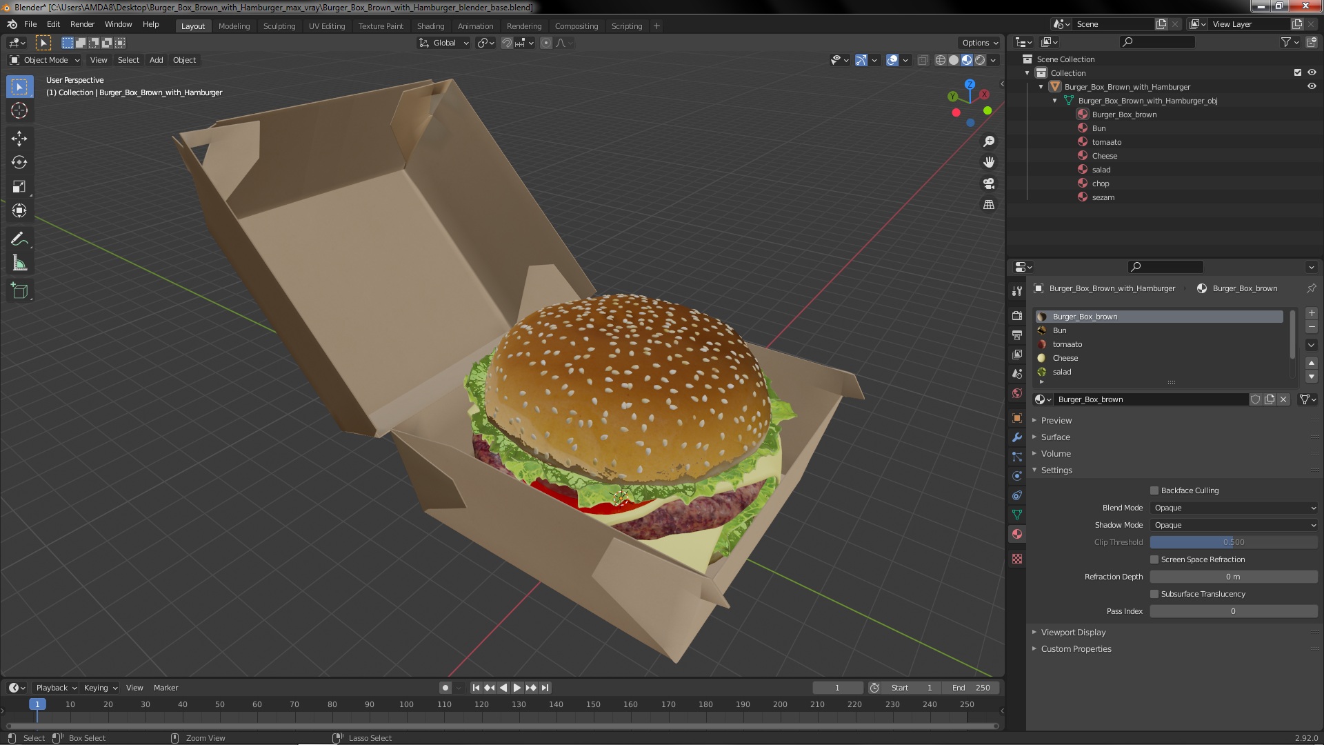The image size is (1324, 745).
Task: Open Shadow Mode dropdown
Action: tap(1234, 525)
